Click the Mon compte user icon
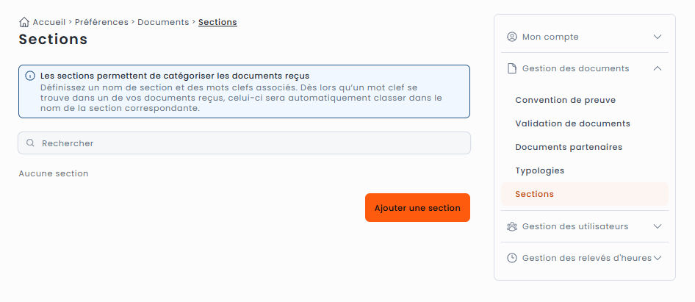 [512, 37]
